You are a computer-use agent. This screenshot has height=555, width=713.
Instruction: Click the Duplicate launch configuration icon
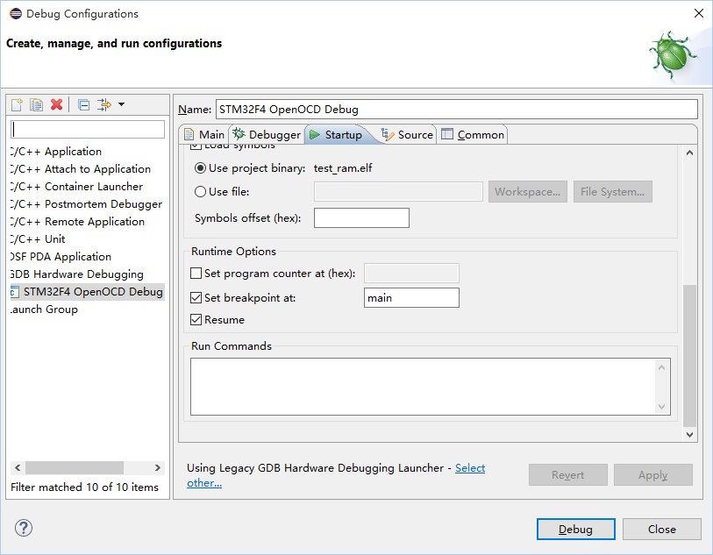click(x=36, y=104)
